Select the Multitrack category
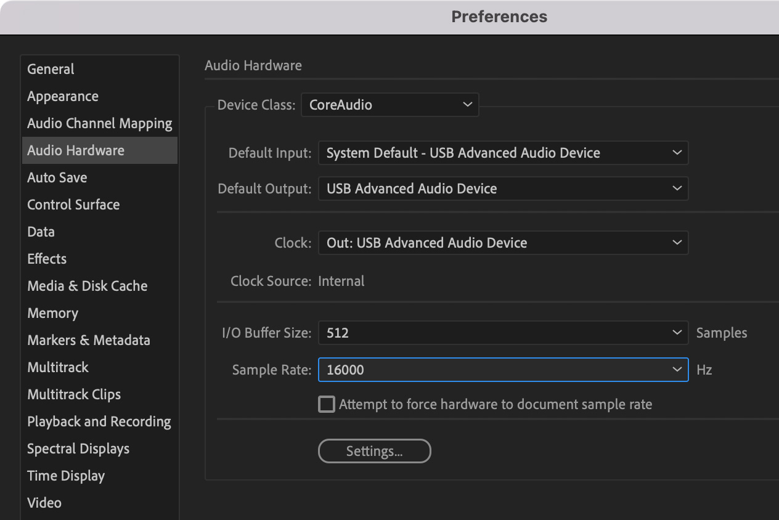This screenshot has width=779, height=520. pyautogui.click(x=100, y=367)
